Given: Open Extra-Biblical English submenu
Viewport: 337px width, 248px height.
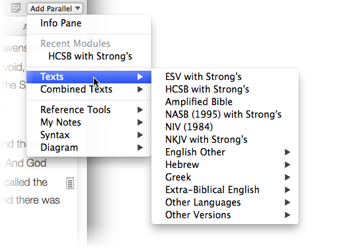Looking at the screenshot, I should tap(225, 190).
